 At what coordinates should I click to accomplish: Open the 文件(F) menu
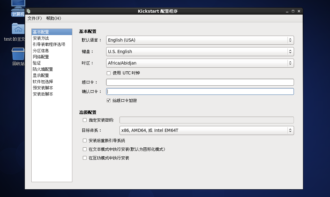pos(35,18)
